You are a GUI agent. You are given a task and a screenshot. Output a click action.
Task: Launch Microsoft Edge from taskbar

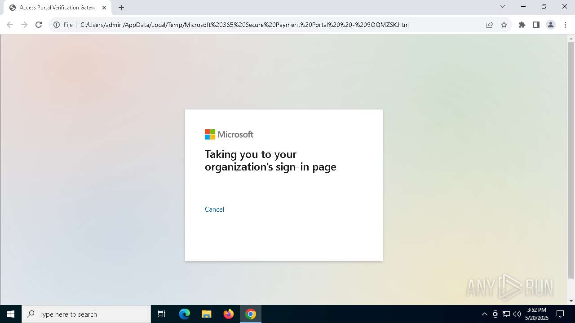click(x=185, y=314)
